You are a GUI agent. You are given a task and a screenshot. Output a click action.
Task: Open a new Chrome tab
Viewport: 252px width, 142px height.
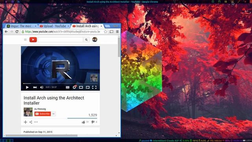click(x=107, y=26)
